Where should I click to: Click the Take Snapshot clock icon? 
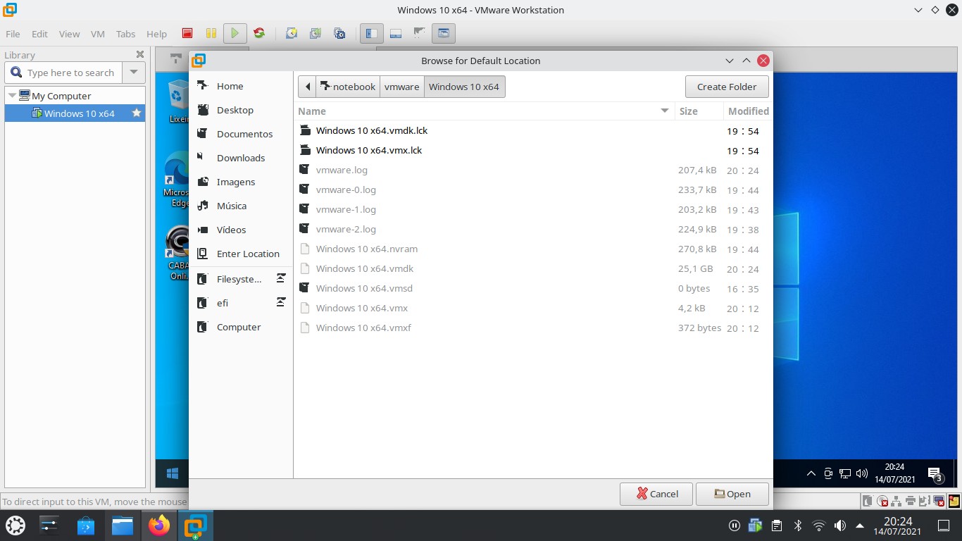[291, 33]
